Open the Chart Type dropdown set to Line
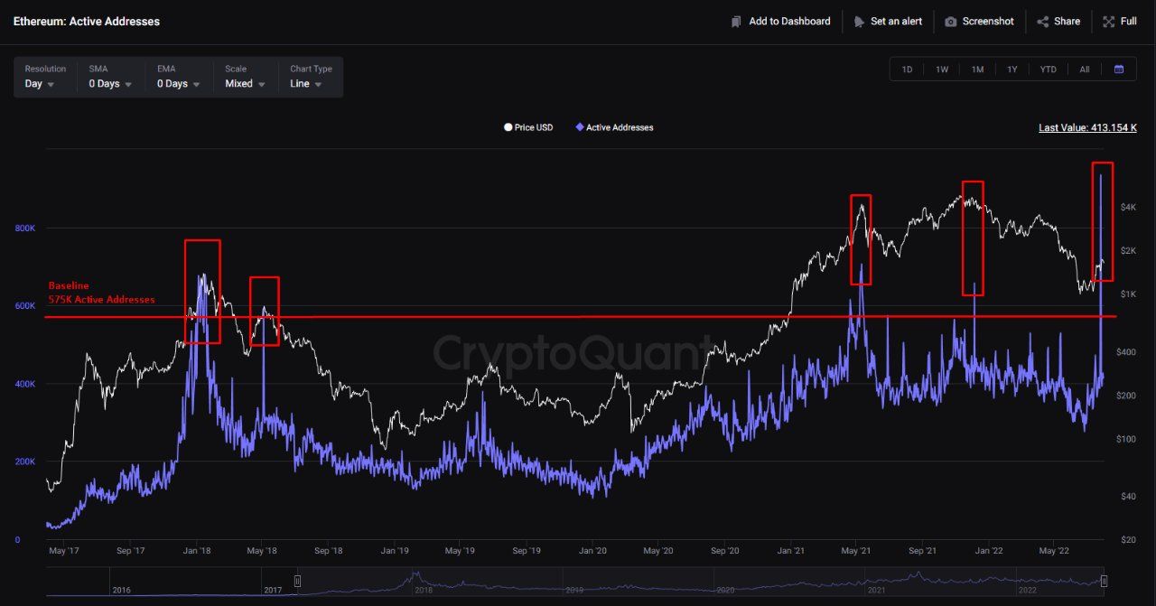This screenshot has width=1156, height=606. click(306, 83)
